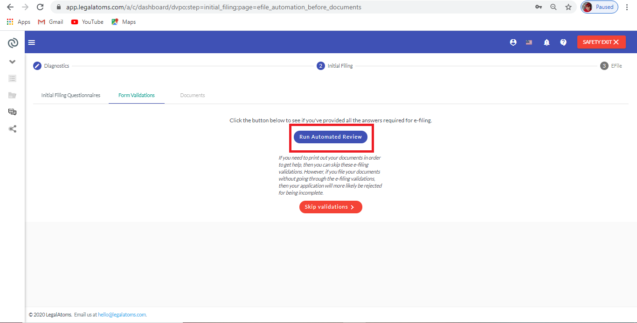Click the browser back arrow
Screen dimensions: 637x323
coord(10,7)
